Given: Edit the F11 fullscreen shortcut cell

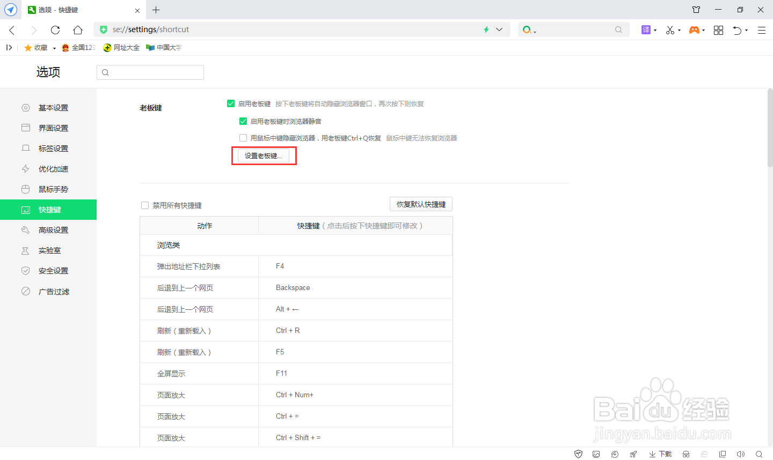Looking at the screenshot, I should click(x=355, y=373).
